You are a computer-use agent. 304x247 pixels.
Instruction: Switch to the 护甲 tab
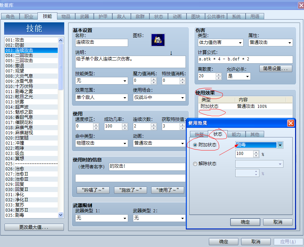[103, 16]
